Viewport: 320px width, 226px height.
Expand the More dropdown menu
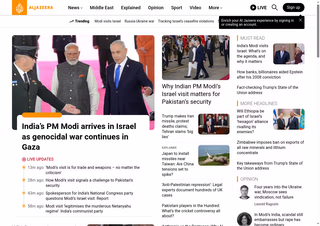point(215,8)
